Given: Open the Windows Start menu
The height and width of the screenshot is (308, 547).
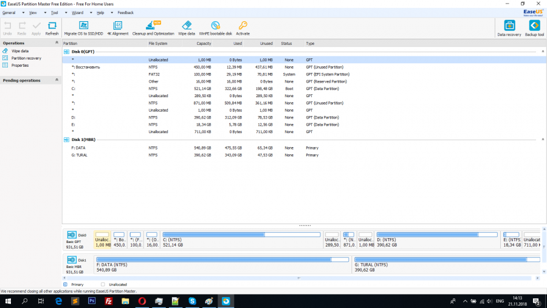Looking at the screenshot, I should 8,301.
